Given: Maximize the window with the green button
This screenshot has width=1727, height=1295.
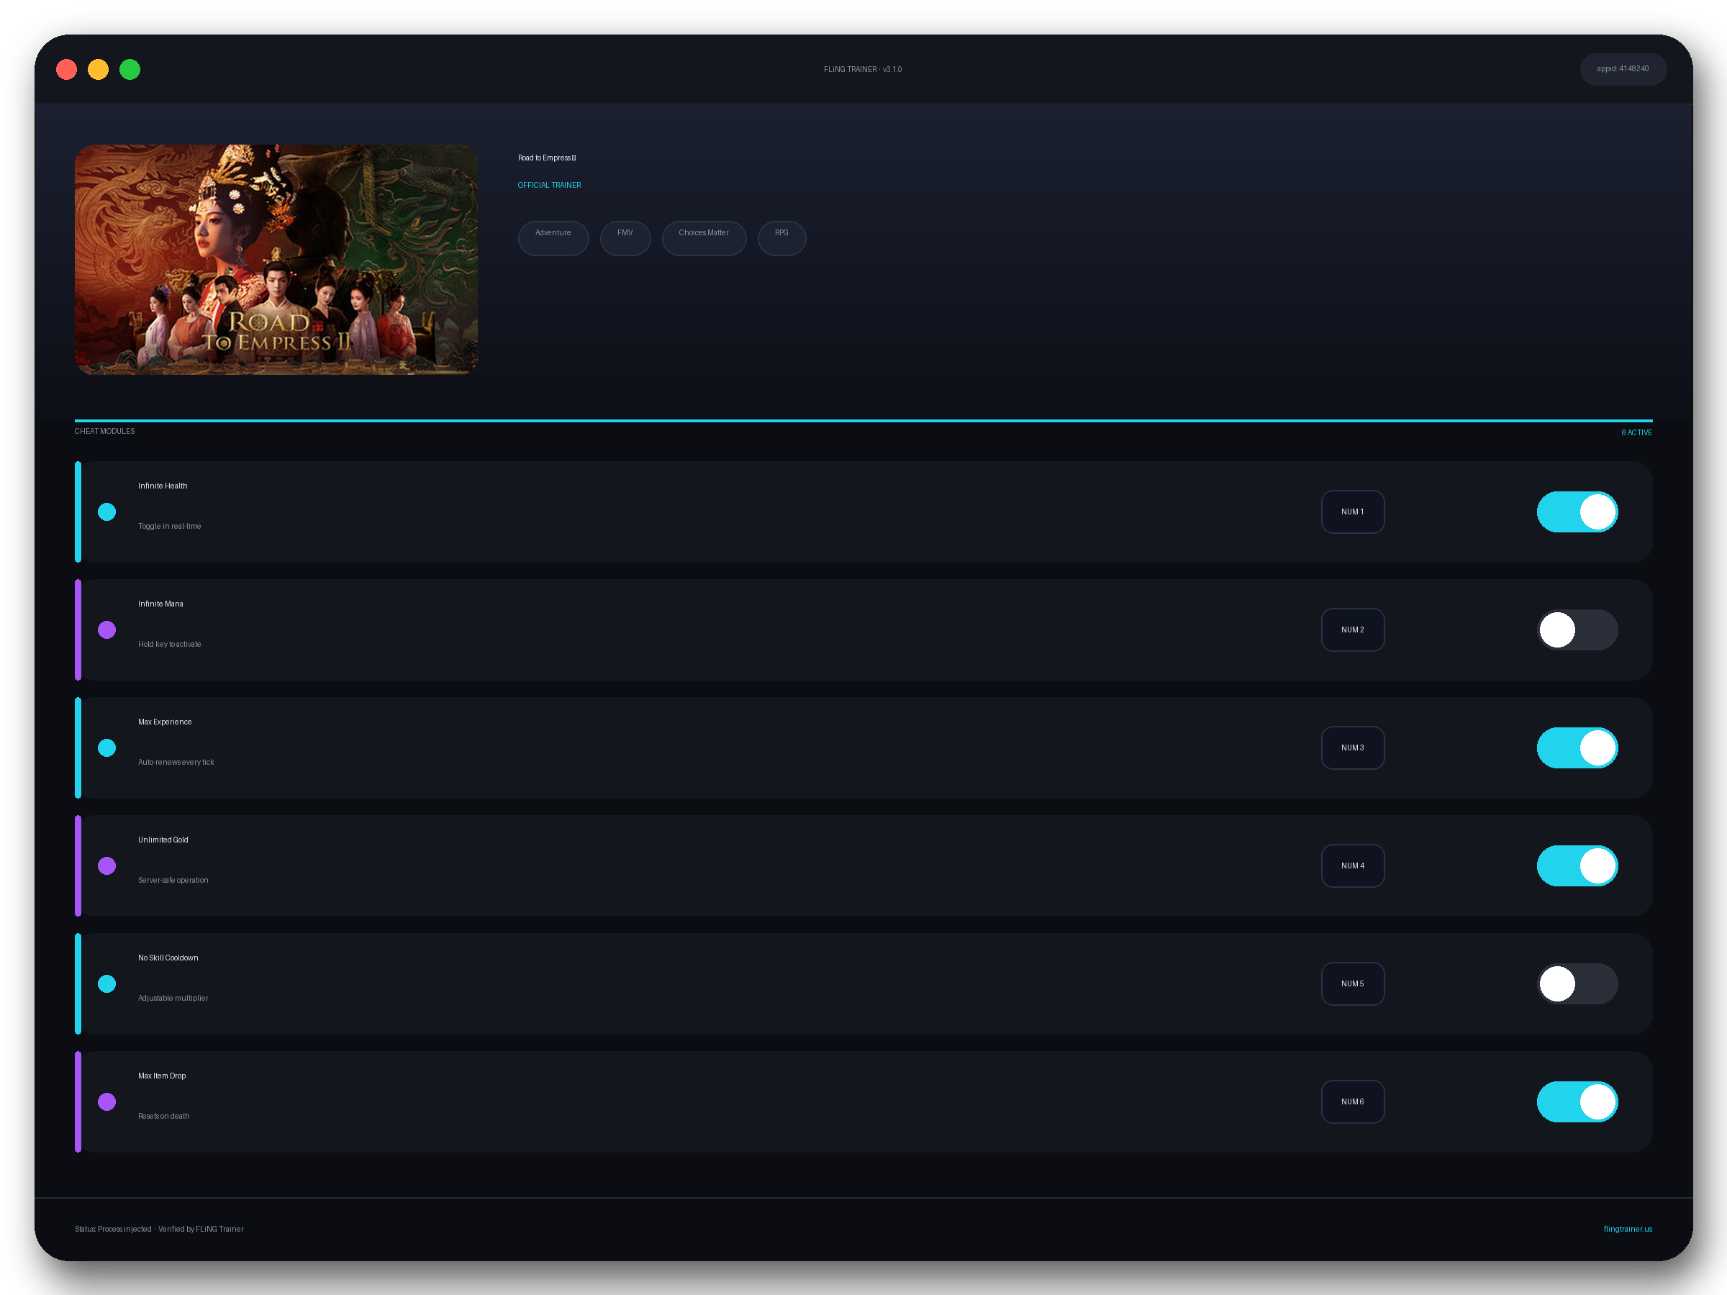Looking at the screenshot, I should 130,70.
